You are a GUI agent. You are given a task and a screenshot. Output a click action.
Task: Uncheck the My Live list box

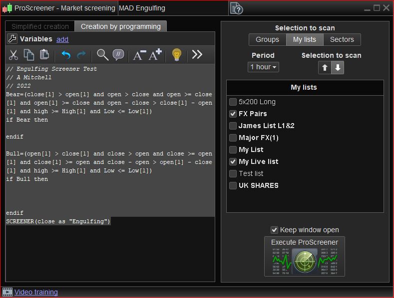click(233, 161)
